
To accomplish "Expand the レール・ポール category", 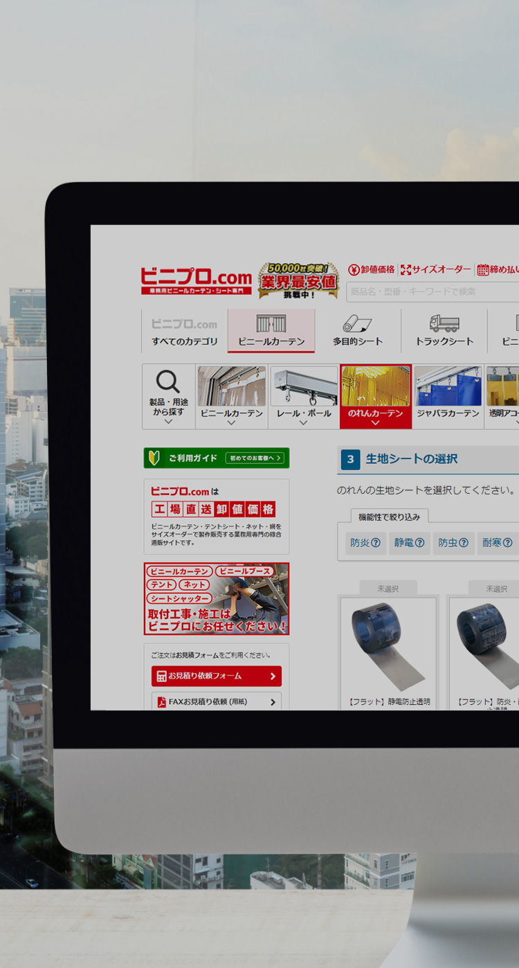I will (x=303, y=396).
